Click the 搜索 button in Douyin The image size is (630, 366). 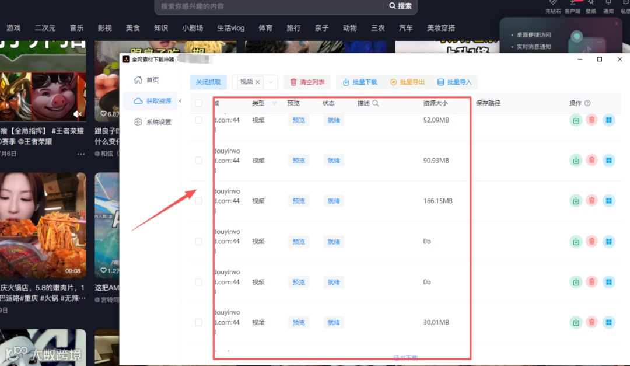401,6
